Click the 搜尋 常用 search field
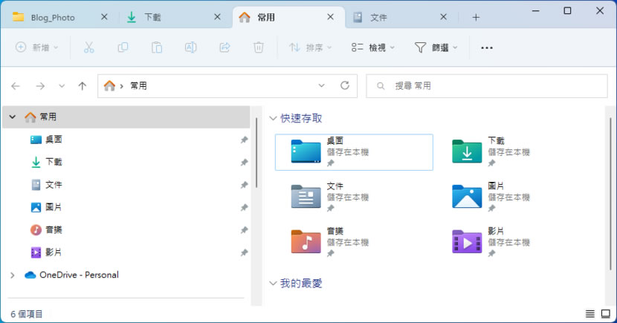This screenshot has width=617, height=323. coord(487,86)
